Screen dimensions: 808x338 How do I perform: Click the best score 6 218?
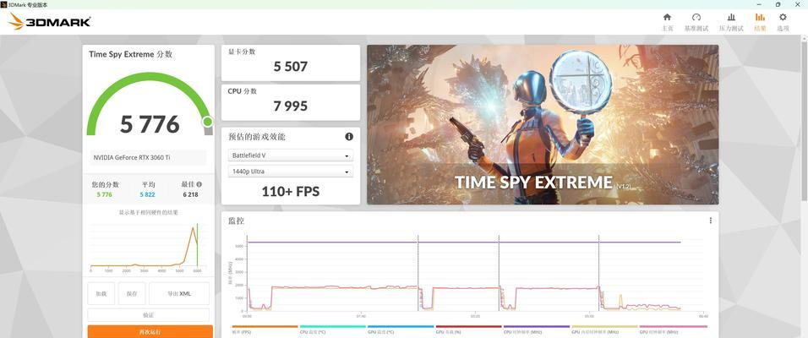coord(191,194)
